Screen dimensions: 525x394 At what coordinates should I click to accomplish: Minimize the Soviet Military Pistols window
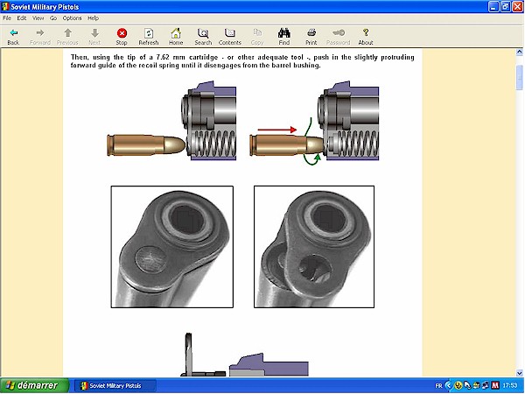(x=493, y=7)
